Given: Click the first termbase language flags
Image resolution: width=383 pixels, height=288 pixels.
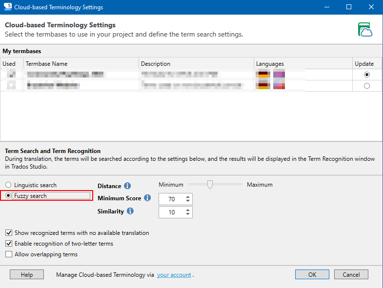Looking at the screenshot, I should pos(270,74).
